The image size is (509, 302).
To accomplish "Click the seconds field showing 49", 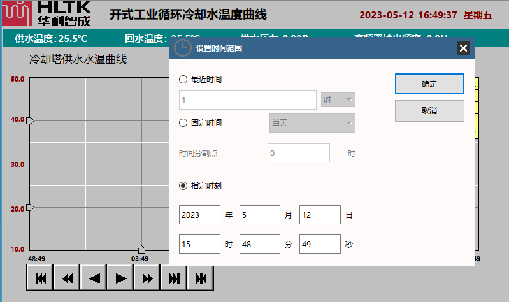I will click(320, 244).
